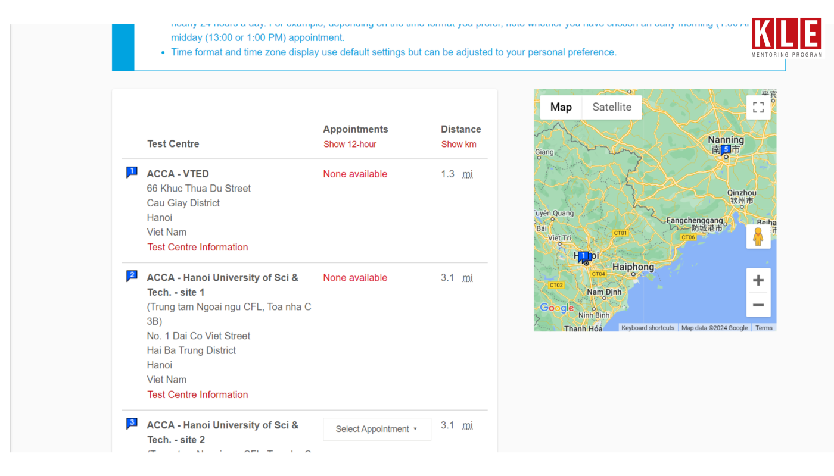Screen dimensions: 834x476
Task: Click Fangchenggang label on the map
Action: [x=695, y=220]
